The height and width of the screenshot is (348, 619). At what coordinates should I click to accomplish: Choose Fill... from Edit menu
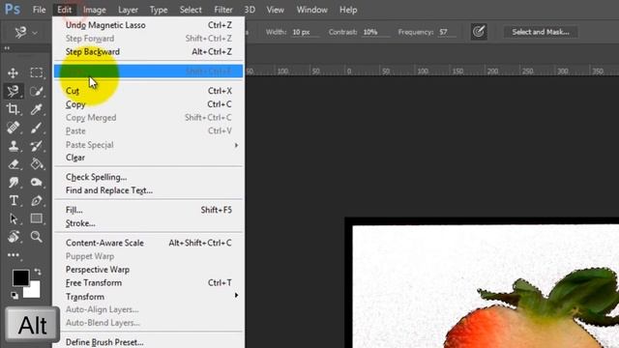pyautogui.click(x=148, y=210)
